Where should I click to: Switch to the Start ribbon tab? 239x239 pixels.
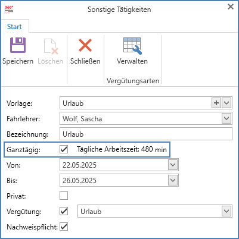(14, 27)
